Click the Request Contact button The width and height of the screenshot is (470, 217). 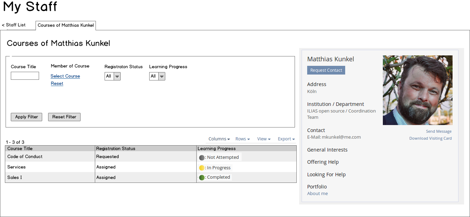pyautogui.click(x=326, y=70)
